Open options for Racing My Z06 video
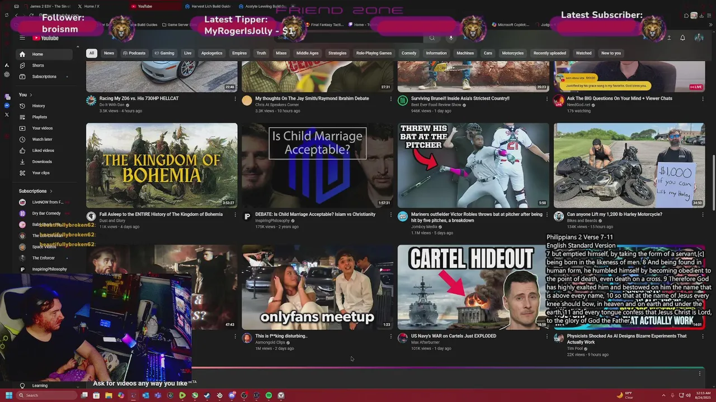This screenshot has height=402, width=716. coord(235,99)
